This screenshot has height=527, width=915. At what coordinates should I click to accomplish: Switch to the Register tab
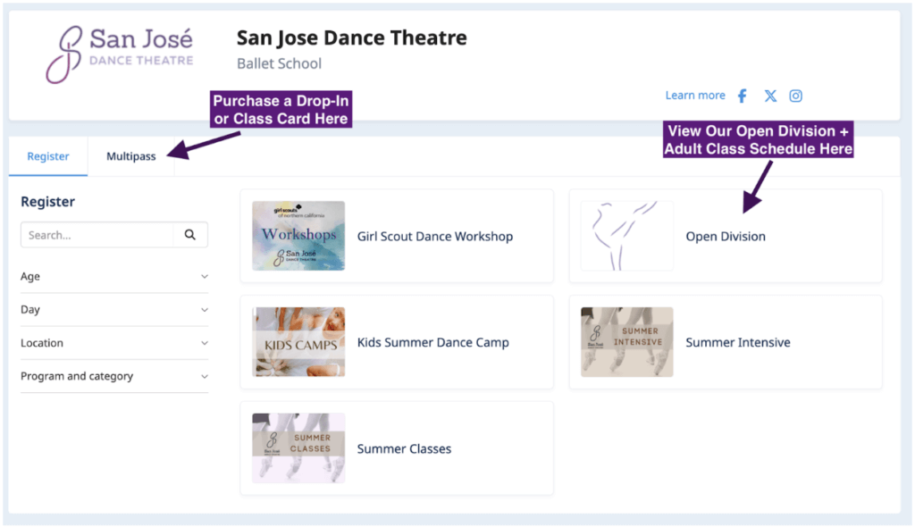tap(48, 155)
